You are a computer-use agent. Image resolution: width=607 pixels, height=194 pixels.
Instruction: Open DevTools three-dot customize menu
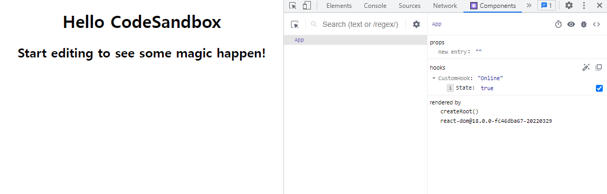pyautogui.click(x=584, y=6)
